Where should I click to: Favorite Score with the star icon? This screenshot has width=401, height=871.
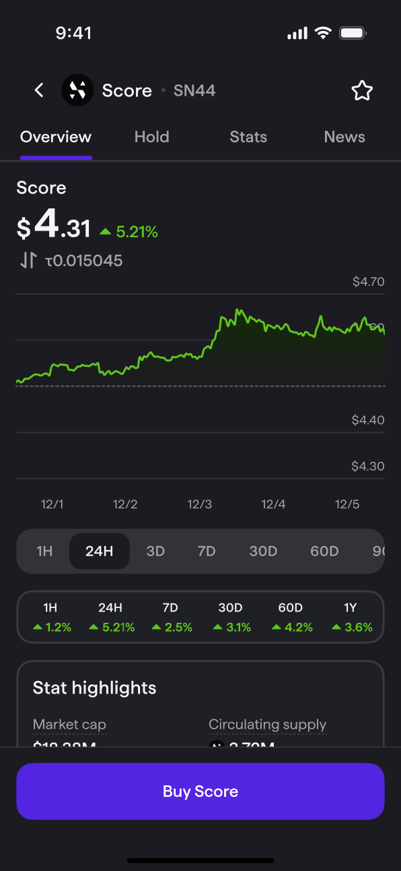[362, 90]
